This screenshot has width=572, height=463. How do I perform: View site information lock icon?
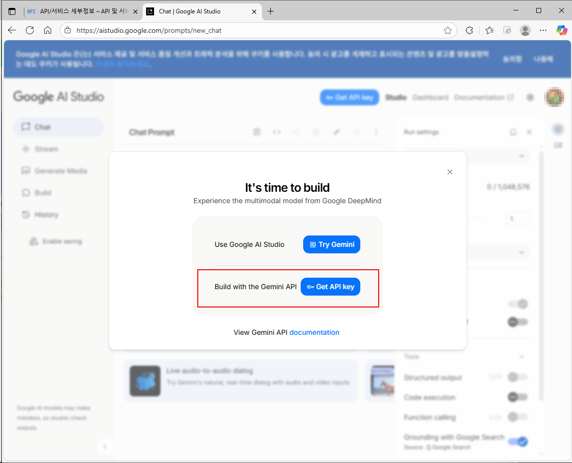click(68, 30)
